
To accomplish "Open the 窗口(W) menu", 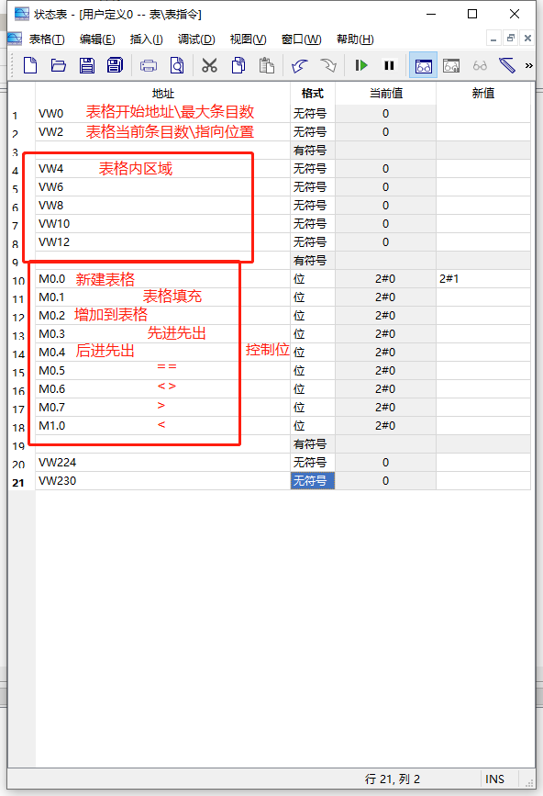I will point(301,39).
